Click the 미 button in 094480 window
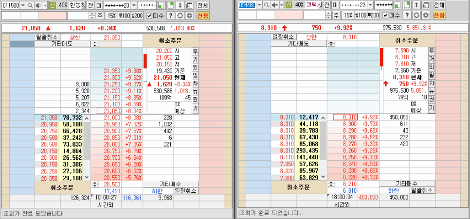The image size is (470, 219). point(335,5)
